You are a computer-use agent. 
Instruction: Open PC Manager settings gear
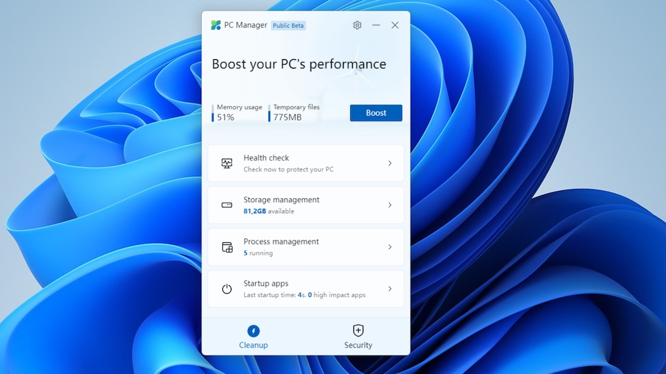(x=357, y=25)
